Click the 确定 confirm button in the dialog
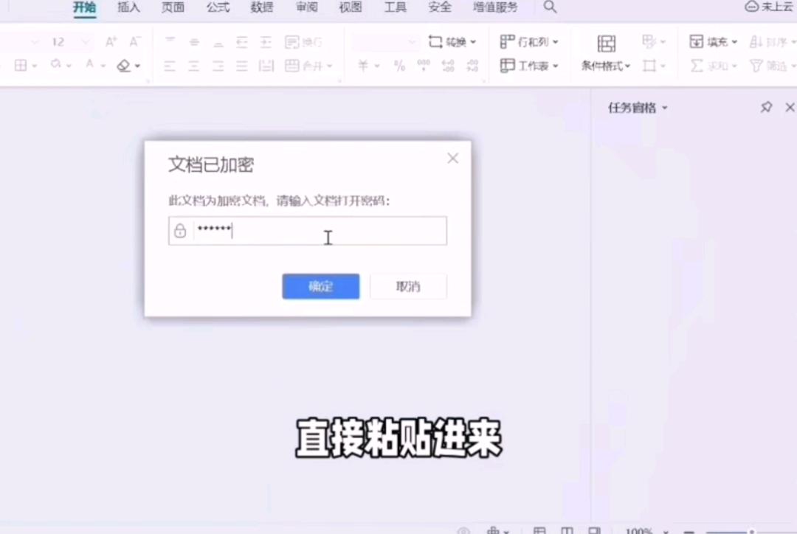Image resolution: width=797 pixels, height=534 pixels. 321,287
